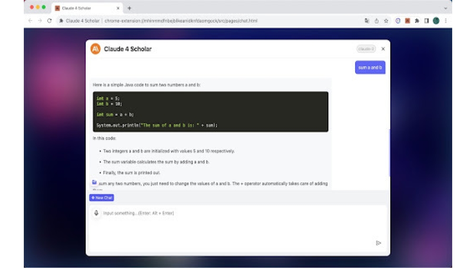Toggle the browser side panel icon
Viewport: 476px width, 268px height.
point(426,20)
